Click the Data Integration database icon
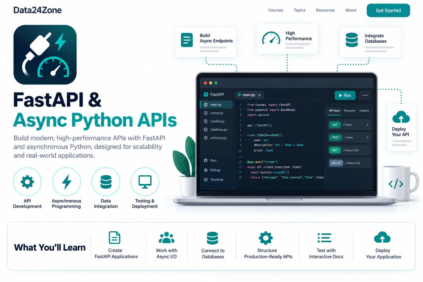This screenshot has width=423, height=282. (x=106, y=182)
